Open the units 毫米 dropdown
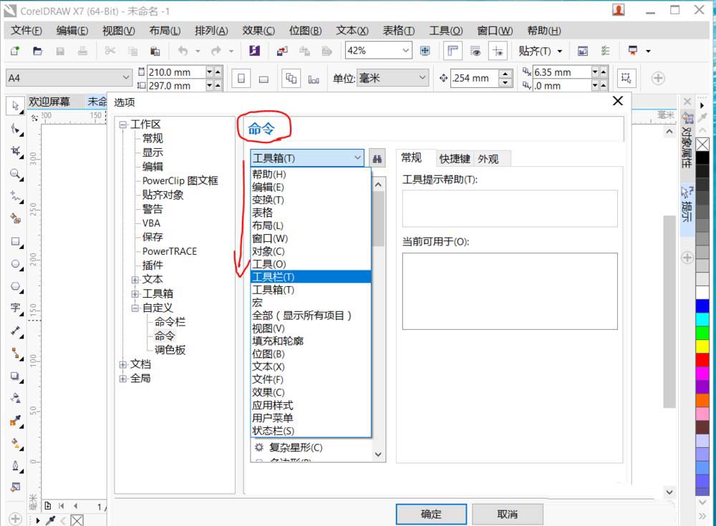 (422, 78)
